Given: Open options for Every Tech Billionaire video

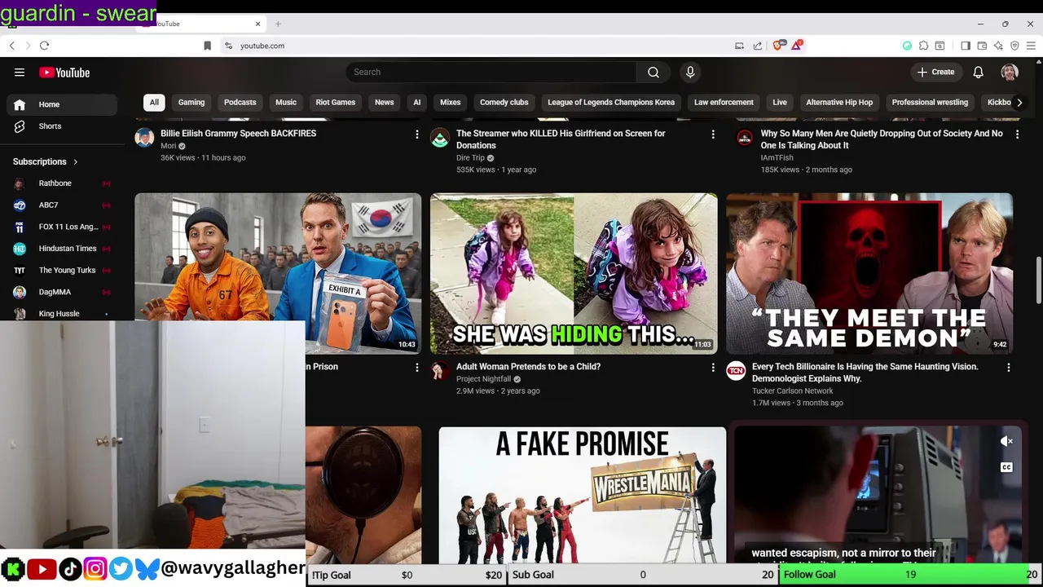Looking at the screenshot, I should click(1009, 368).
